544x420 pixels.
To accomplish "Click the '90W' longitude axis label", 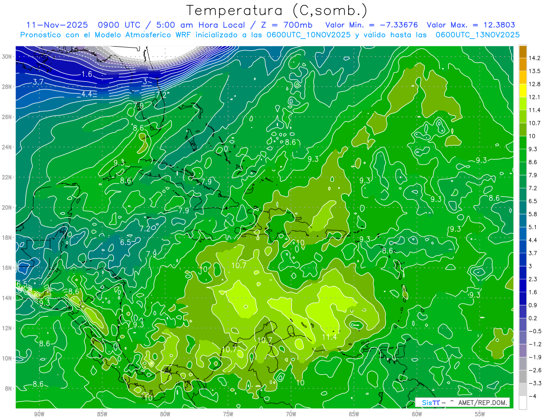I will [39, 414].
